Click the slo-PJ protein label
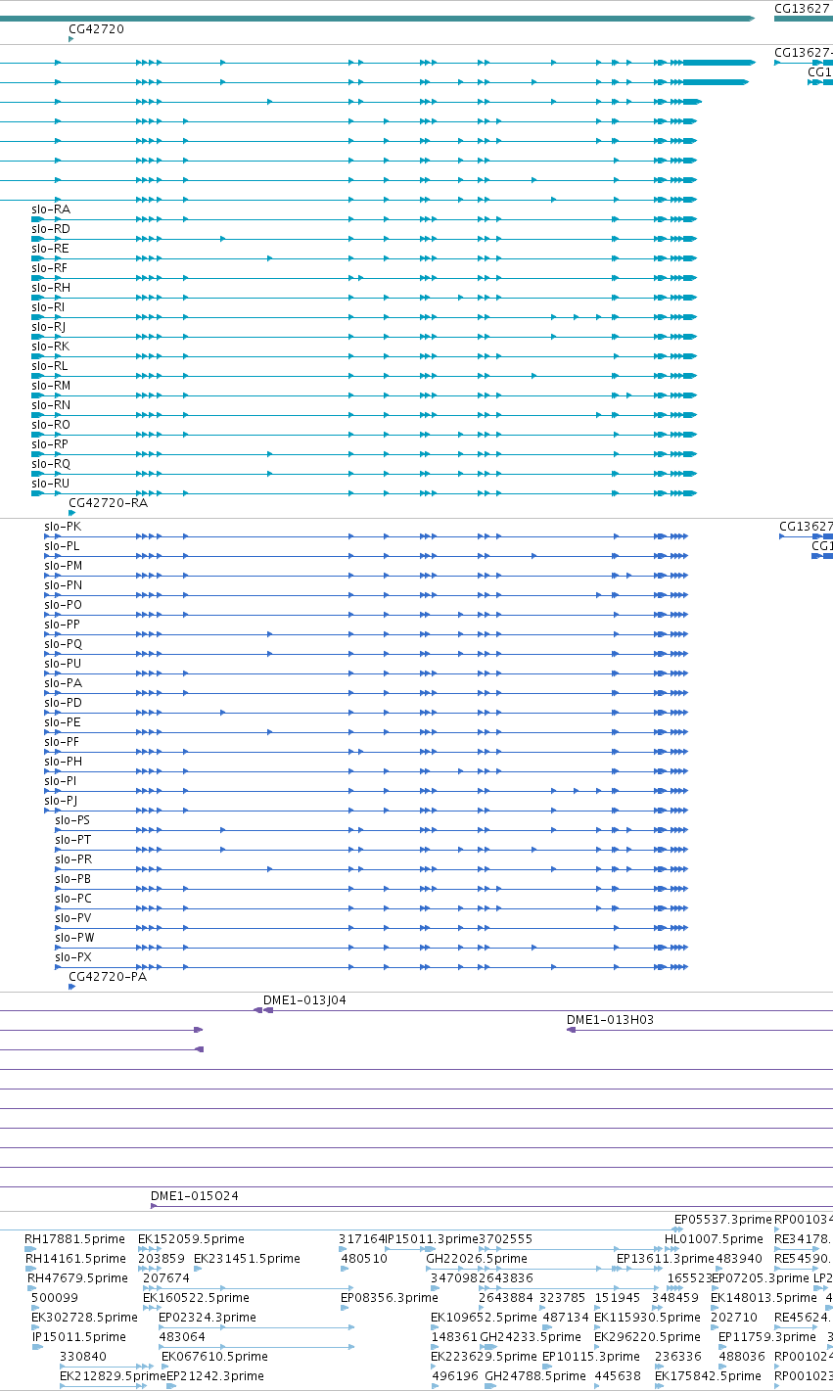 61,801
